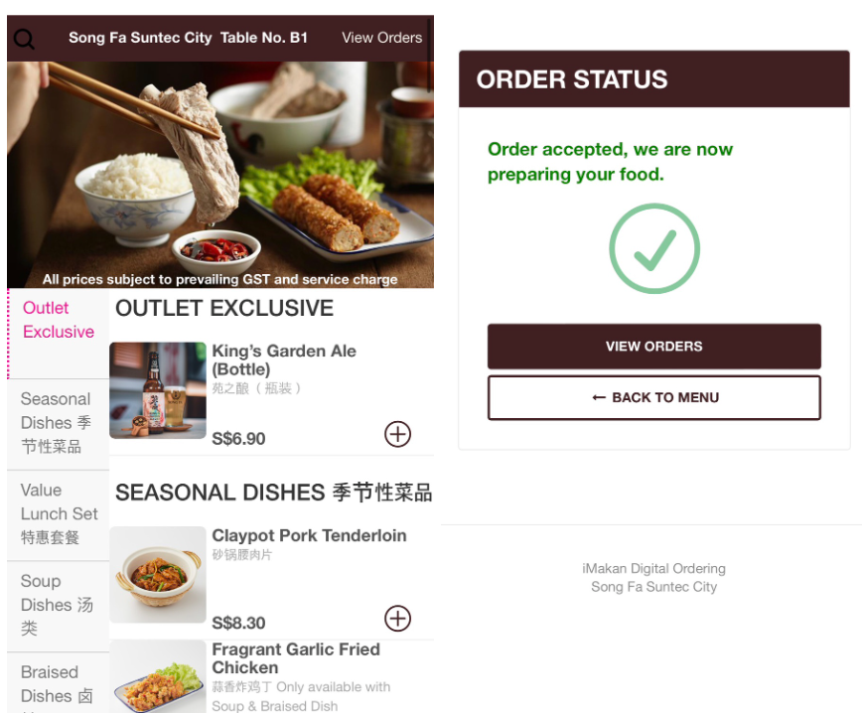Image resolution: width=862 pixels, height=713 pixels.
Task: Add King's Garden Ale with plus icon
Action: tap(397, 434)
